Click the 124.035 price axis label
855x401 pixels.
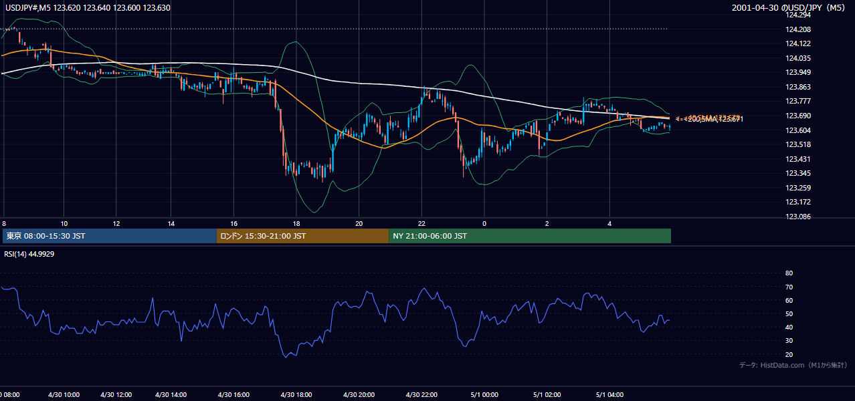(798, 58)
